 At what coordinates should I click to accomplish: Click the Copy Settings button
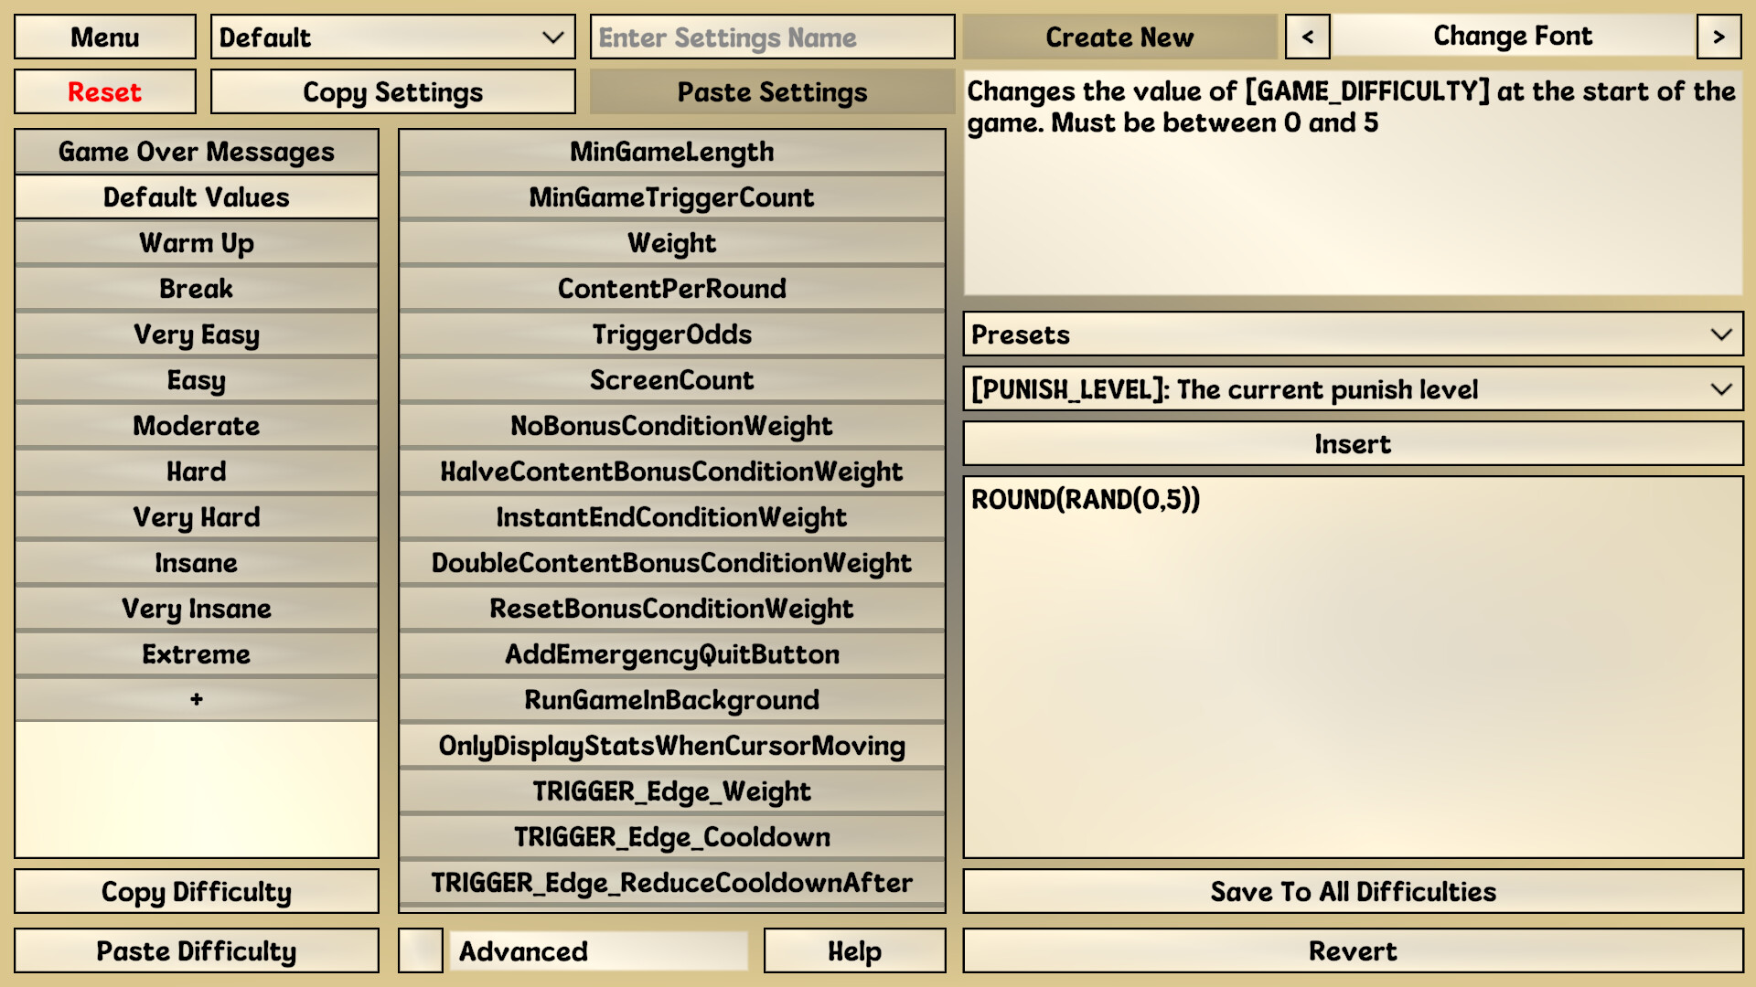tap(392, 91)
